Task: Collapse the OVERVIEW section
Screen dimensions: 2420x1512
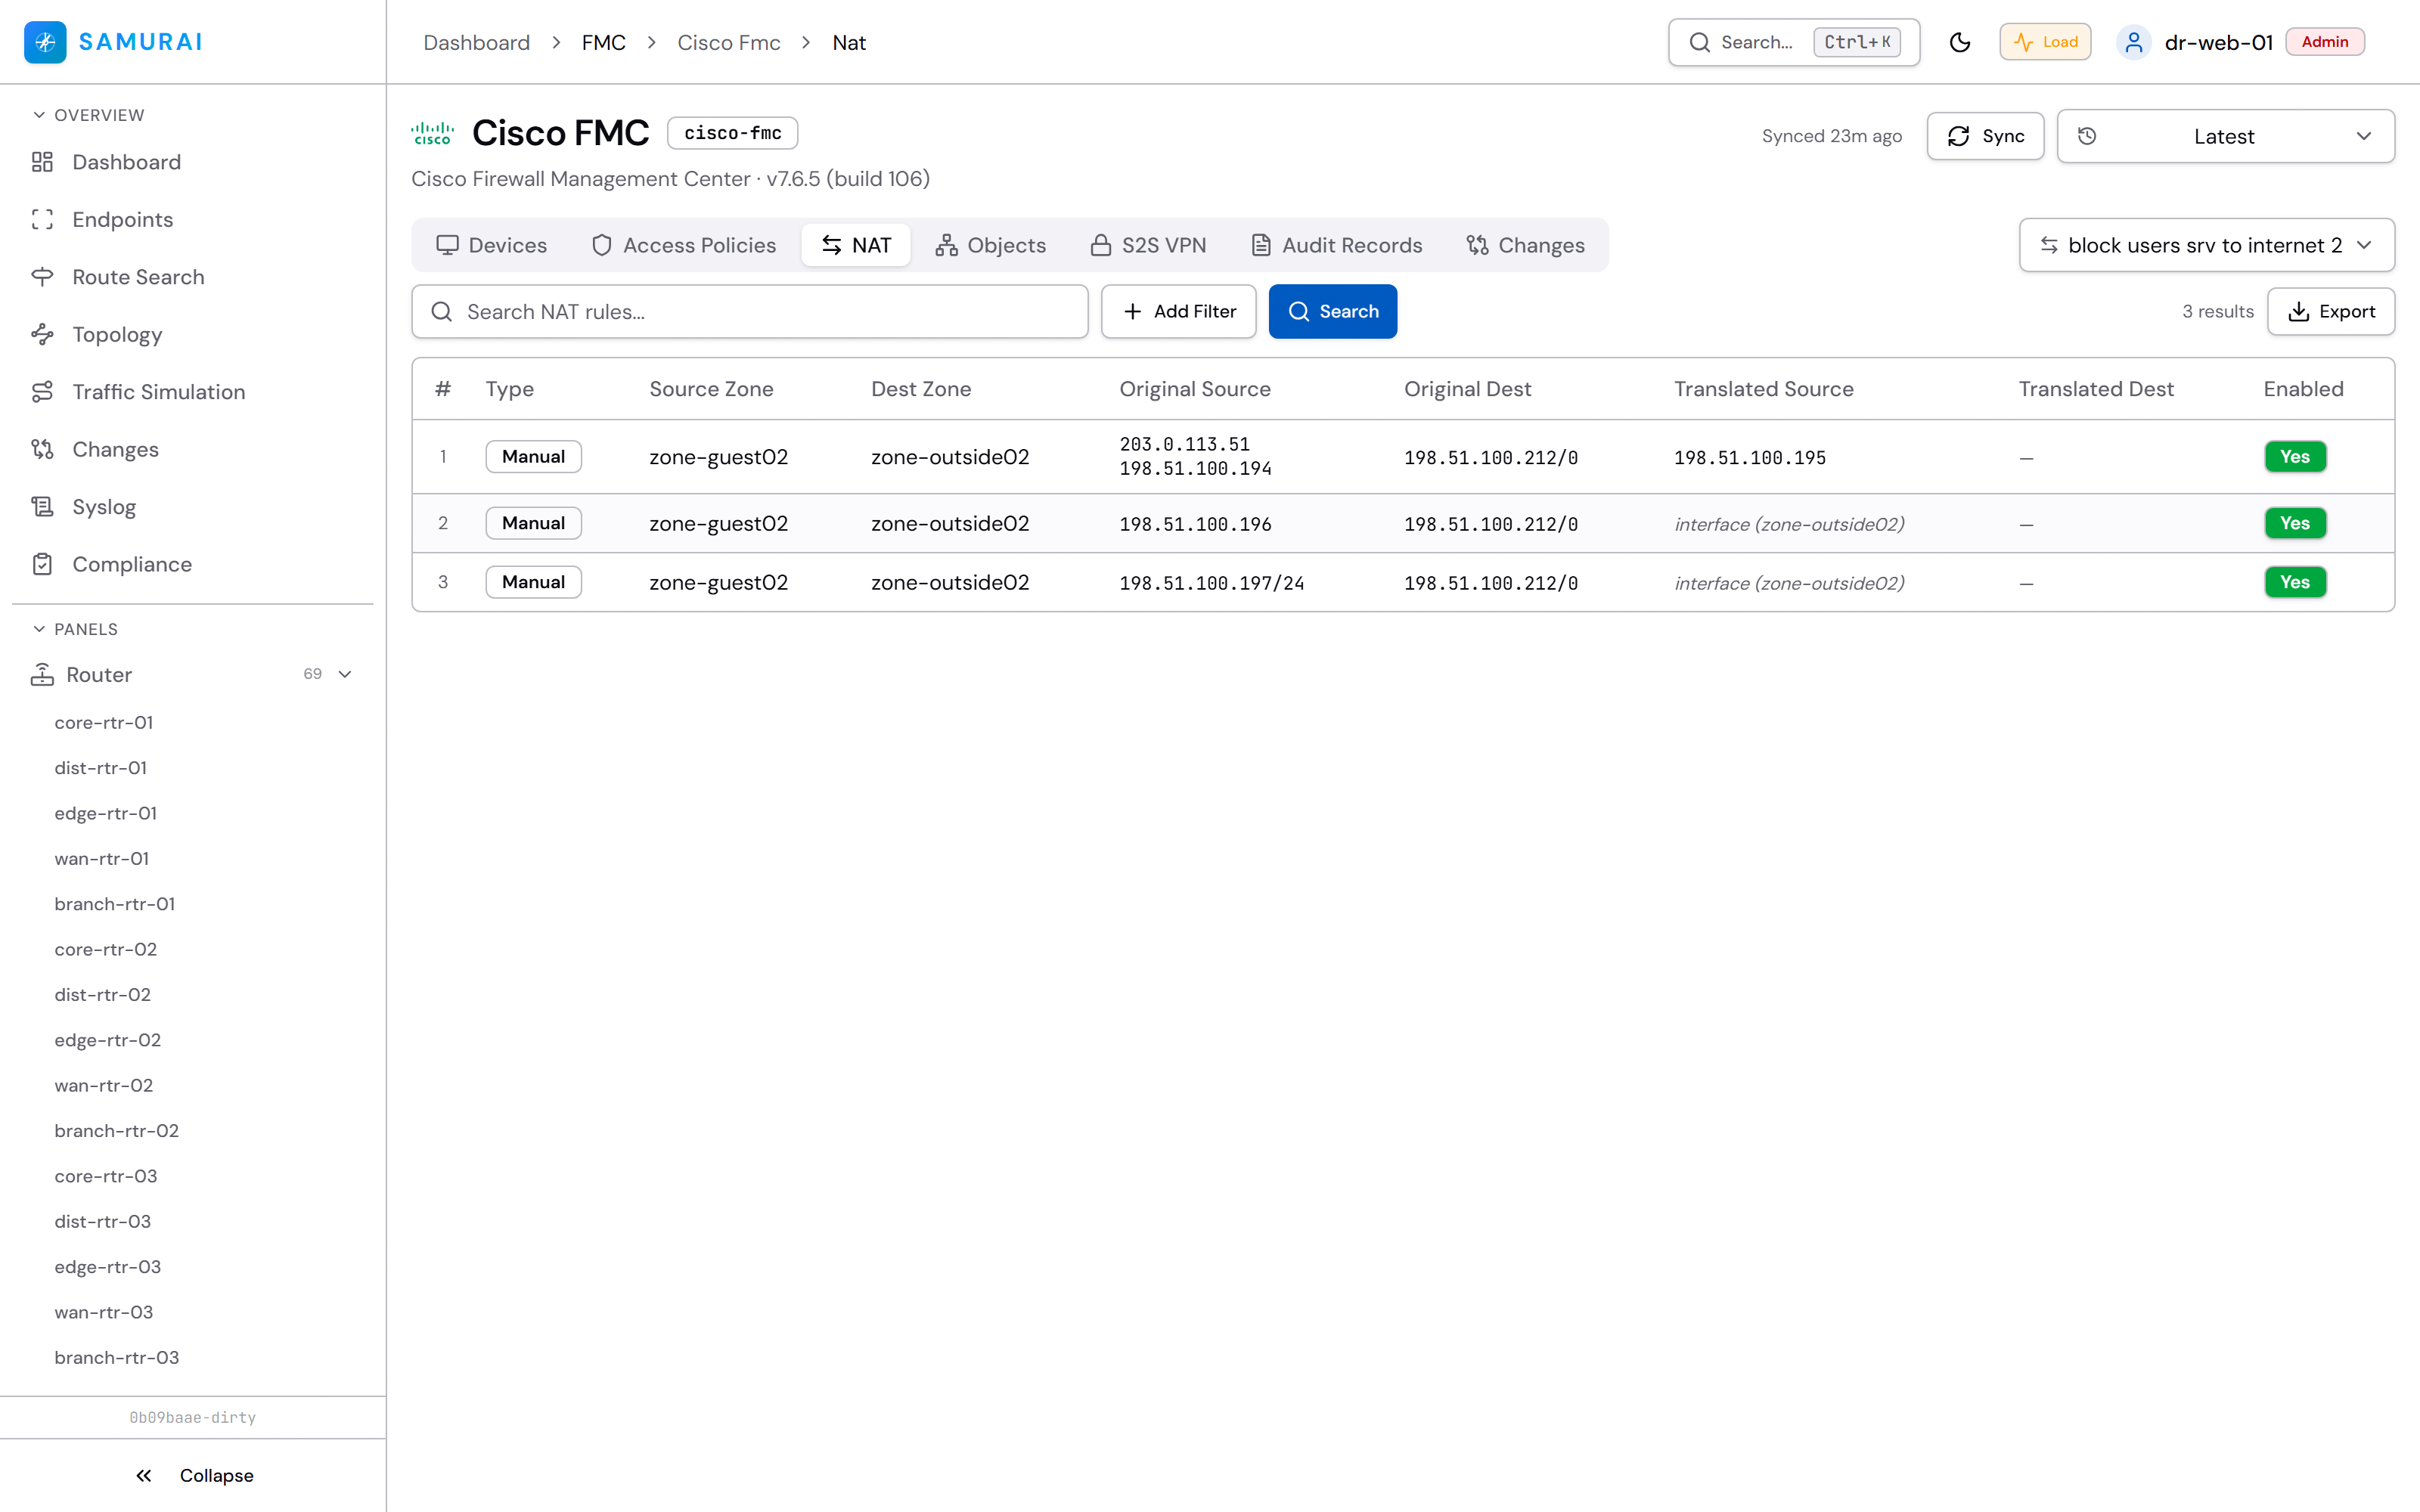Action: click(x=88, y=115)
